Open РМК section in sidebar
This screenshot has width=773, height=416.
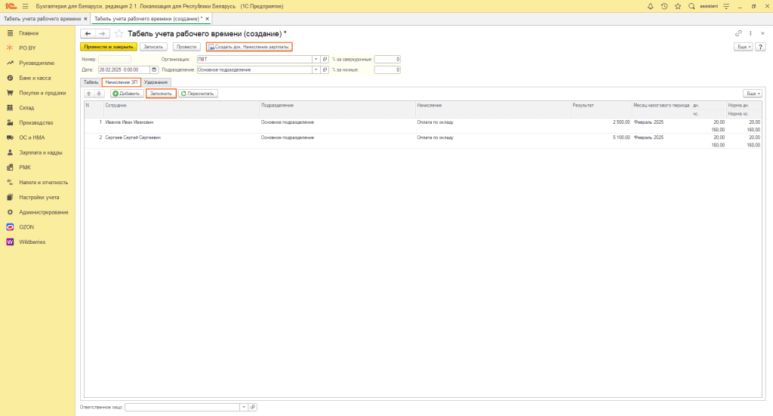[x=25, y=168]
